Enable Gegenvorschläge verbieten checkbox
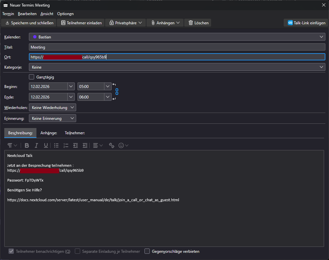The width and height of the screenshot is (329, 260). click(147, 251)
